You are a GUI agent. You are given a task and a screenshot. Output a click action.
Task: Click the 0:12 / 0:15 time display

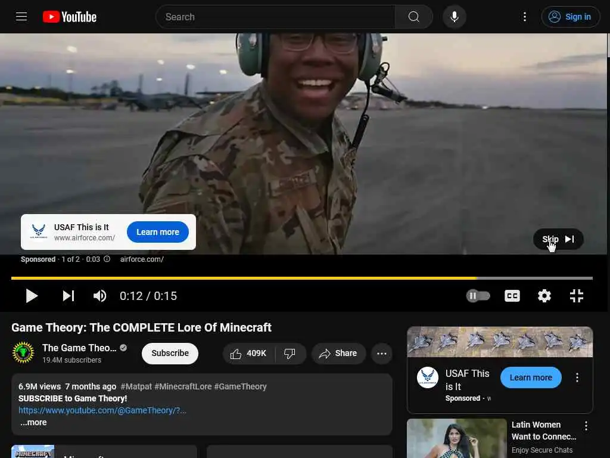[x=148, y=296]
